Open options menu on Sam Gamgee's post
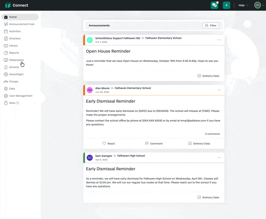Image resolution: width=266 pixels, height=219 pixels. pos(219,158)
